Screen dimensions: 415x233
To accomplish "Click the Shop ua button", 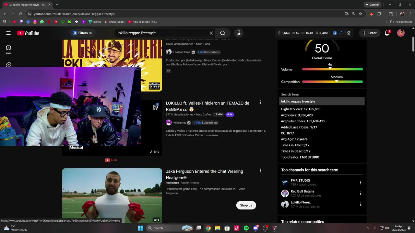I will point(246,205).
